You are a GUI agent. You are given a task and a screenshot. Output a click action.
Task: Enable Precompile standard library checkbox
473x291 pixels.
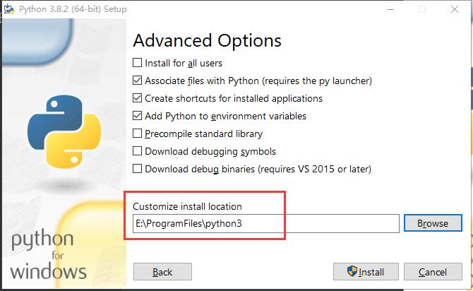137,133
